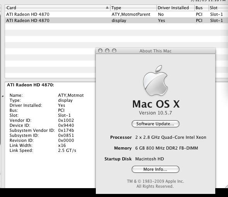The height and width of the screenshot is (197, 228).
Task: Zoom the About This Mac window
Action: point(114,51)
